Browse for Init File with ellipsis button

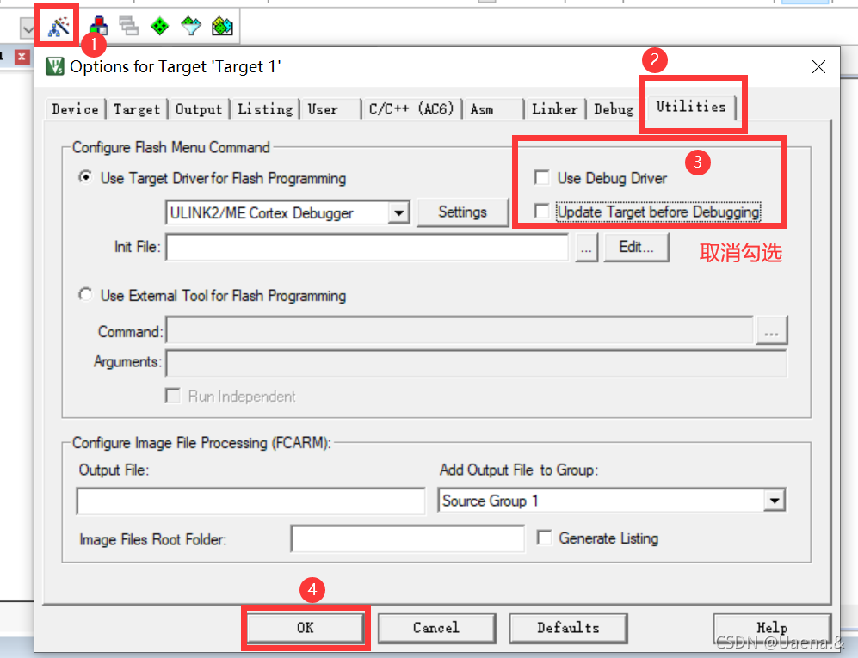586,248
